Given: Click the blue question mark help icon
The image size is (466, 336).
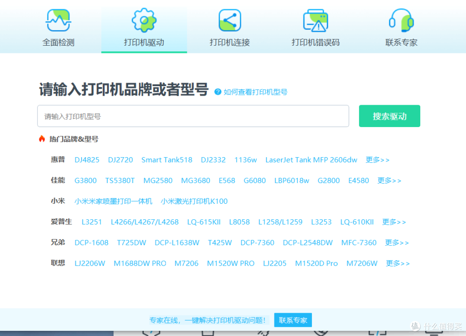Looking at the screenshot, I should pos(218,92).
